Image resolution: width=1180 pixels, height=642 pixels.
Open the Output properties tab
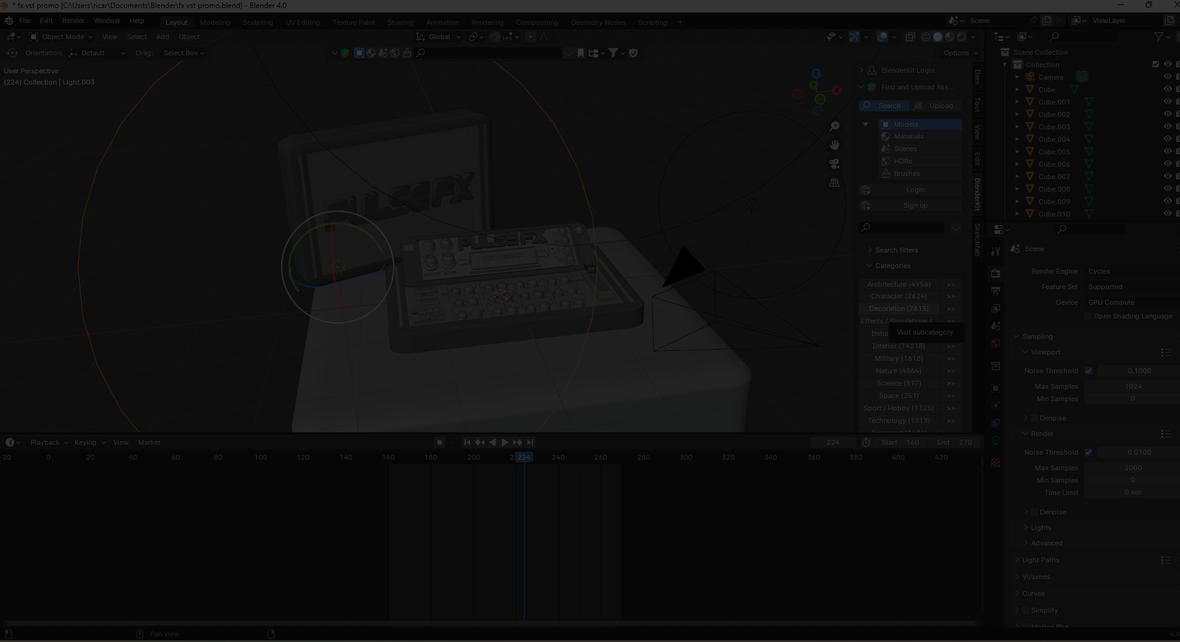coord(996,291)
